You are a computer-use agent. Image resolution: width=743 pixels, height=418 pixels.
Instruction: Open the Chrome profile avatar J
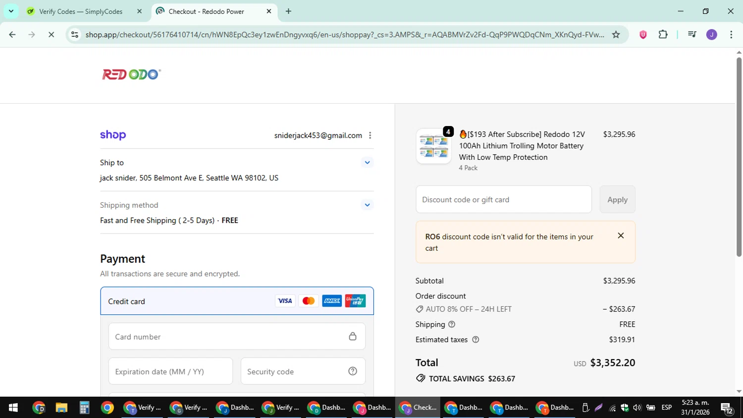[x=712, y=35]
